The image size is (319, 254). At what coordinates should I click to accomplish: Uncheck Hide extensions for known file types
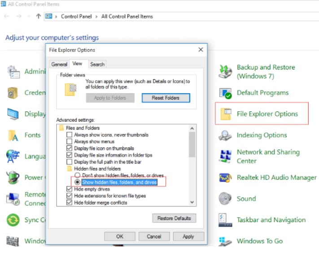[69, 196]
